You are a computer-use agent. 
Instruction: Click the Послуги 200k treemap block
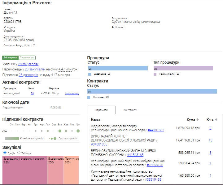72,170
